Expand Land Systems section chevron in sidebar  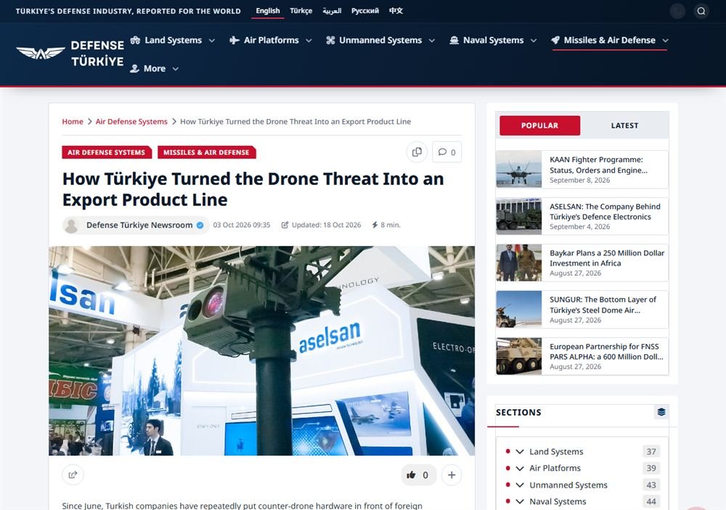point(520,451)
